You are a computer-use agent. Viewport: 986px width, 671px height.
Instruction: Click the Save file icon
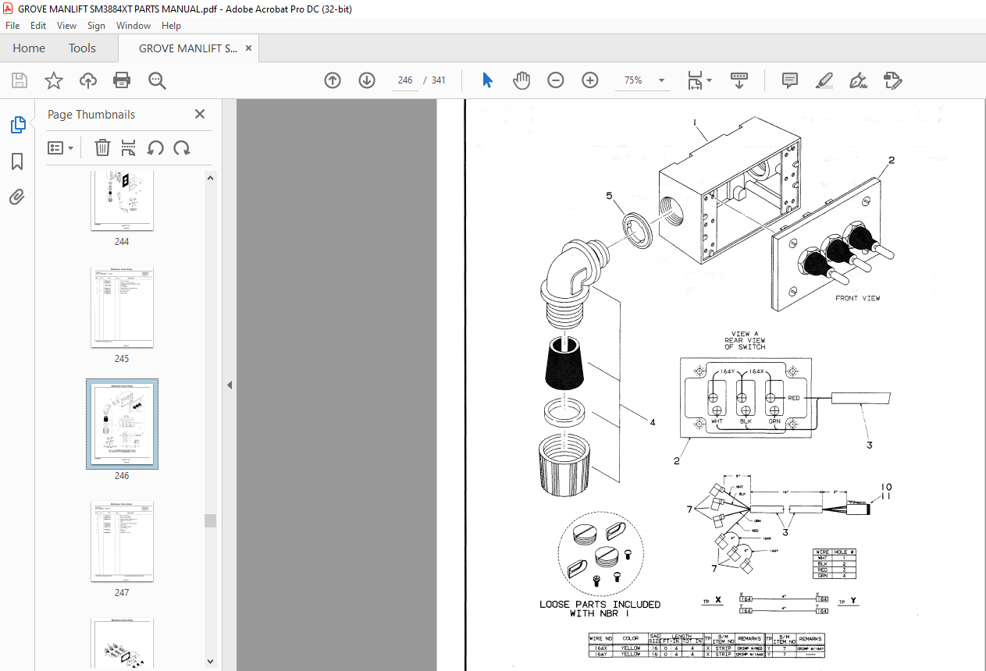pos(20,80)
